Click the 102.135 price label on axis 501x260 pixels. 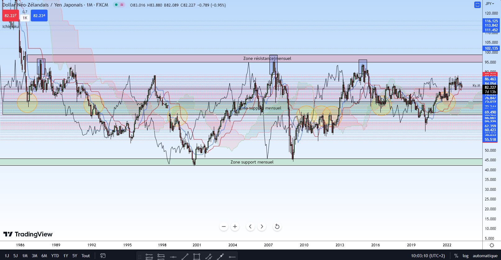(x=491, y=48)
